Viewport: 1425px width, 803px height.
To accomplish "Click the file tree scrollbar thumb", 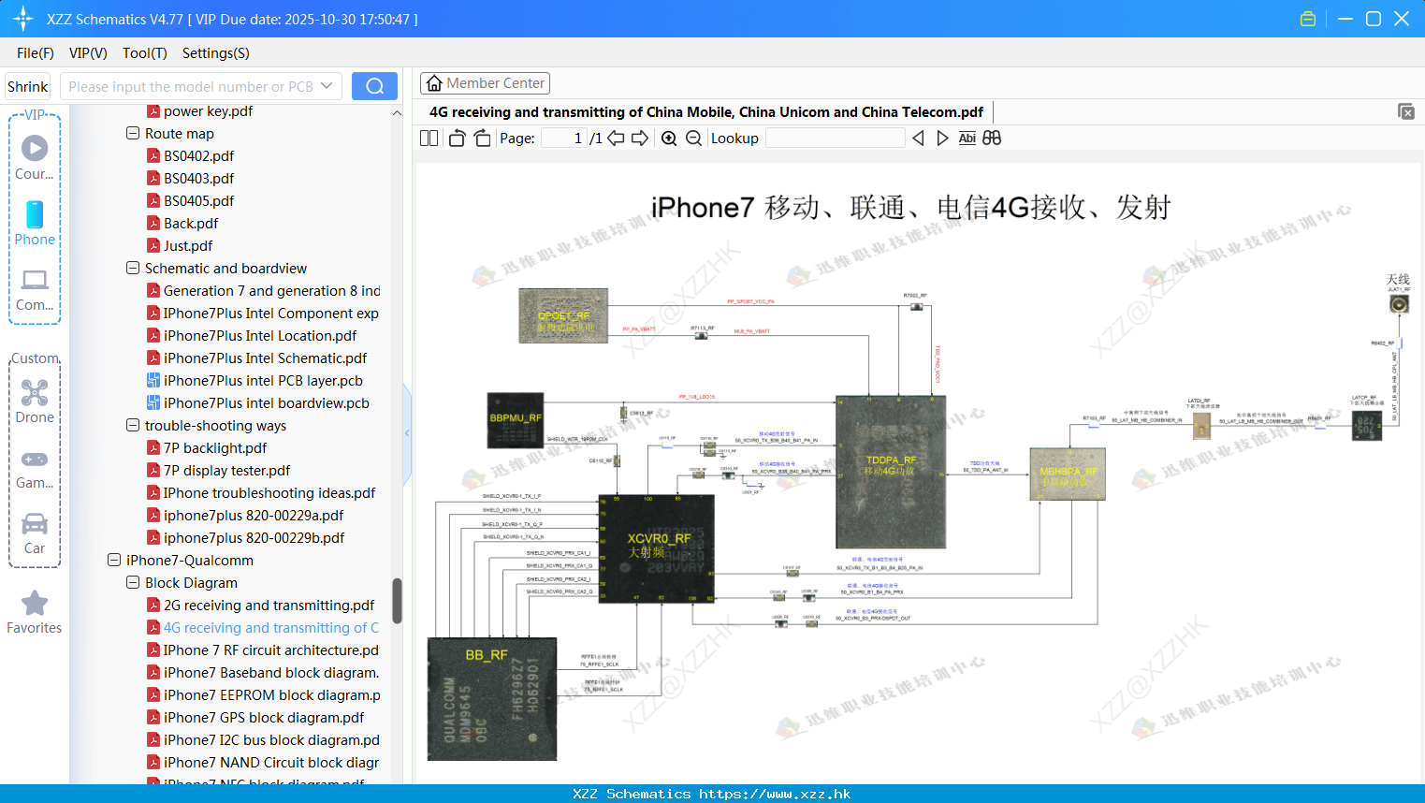I will tap(397, 601).
